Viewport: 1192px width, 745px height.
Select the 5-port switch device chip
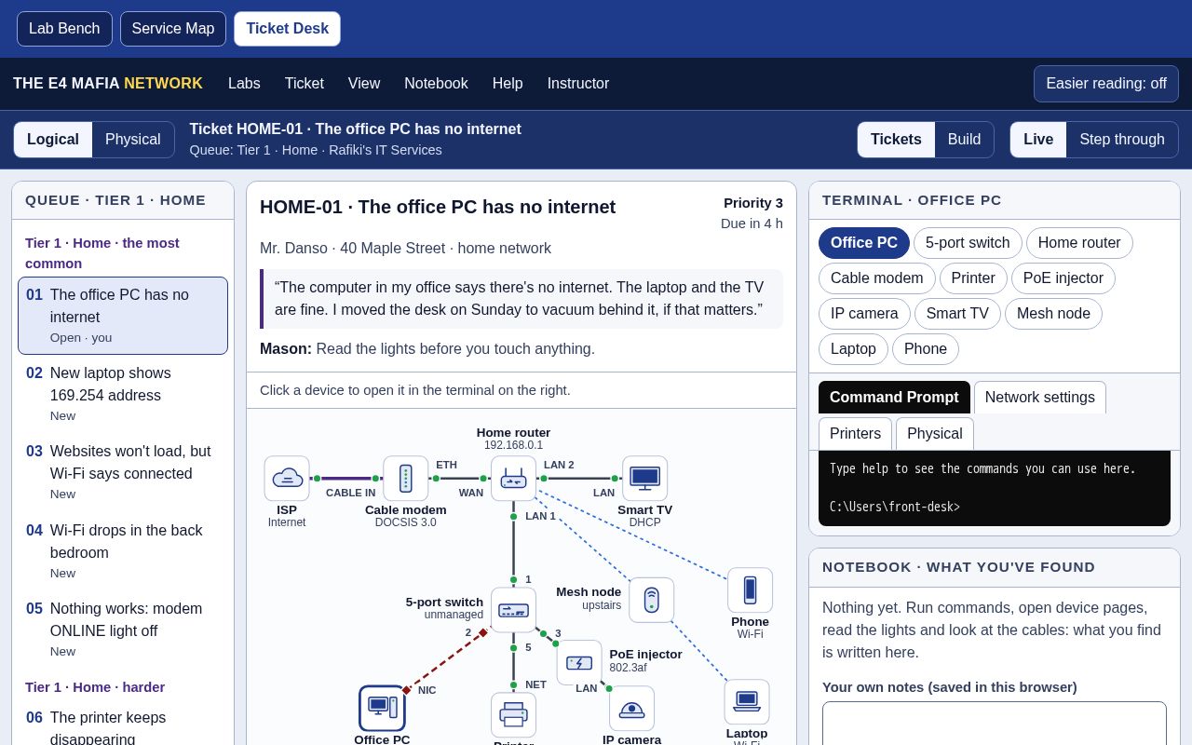(968, 243)
